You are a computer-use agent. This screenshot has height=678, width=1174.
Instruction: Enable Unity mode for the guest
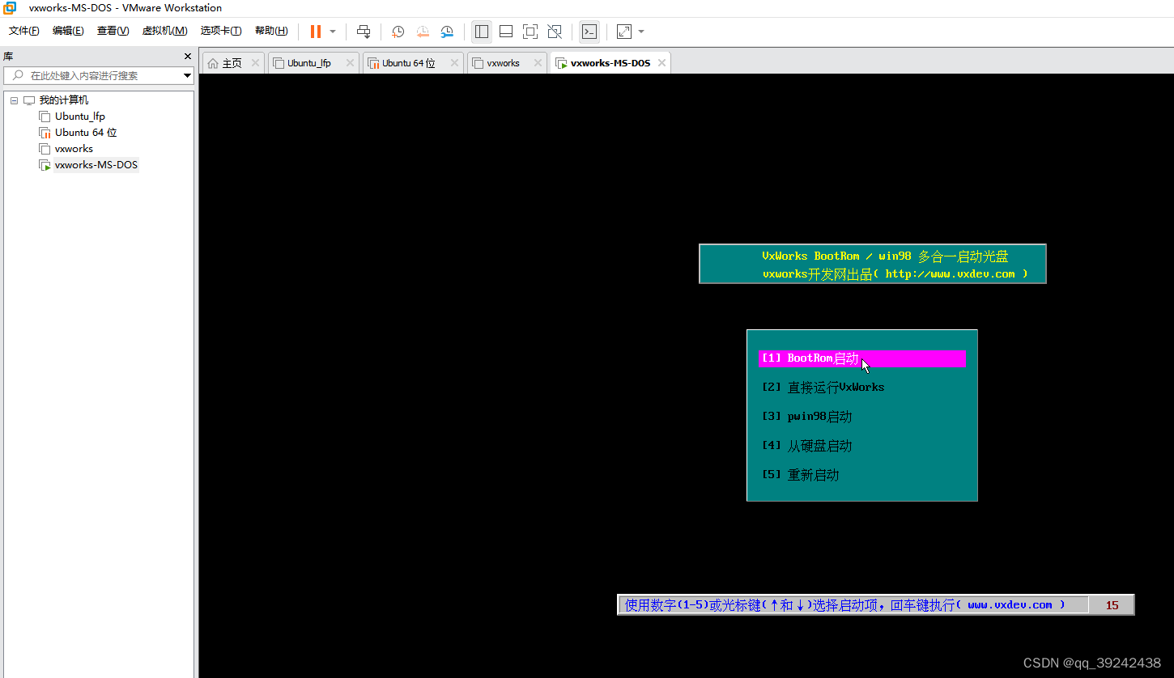click(555, 31)
